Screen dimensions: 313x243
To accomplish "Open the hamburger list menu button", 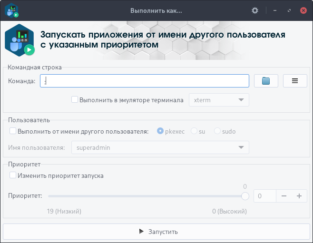I will pyautogui.click(x=295, y=81).
